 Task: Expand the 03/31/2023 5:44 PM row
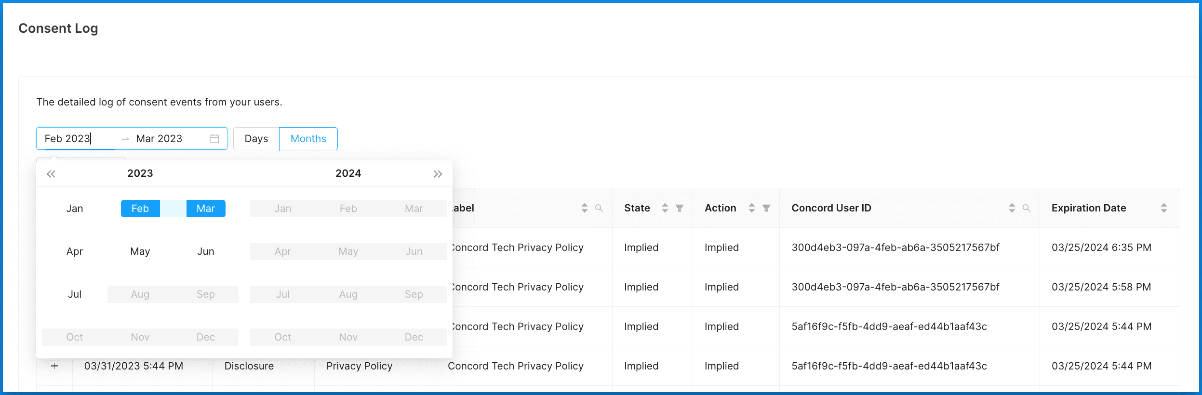coord(54,366)
